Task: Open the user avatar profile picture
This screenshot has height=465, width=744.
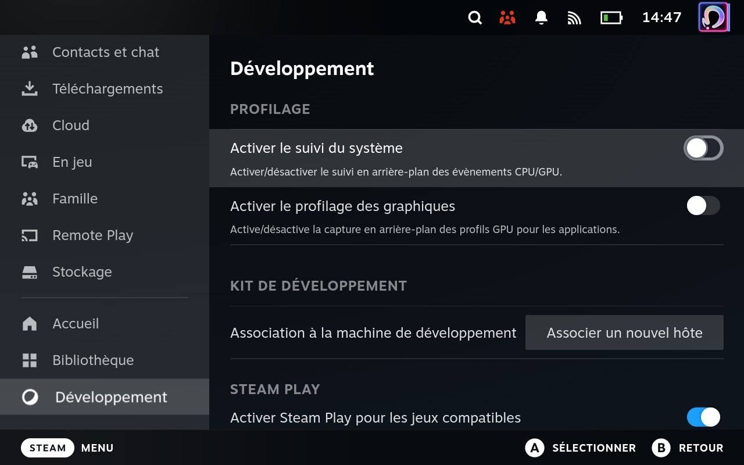Action: click(x=713, y=17)
